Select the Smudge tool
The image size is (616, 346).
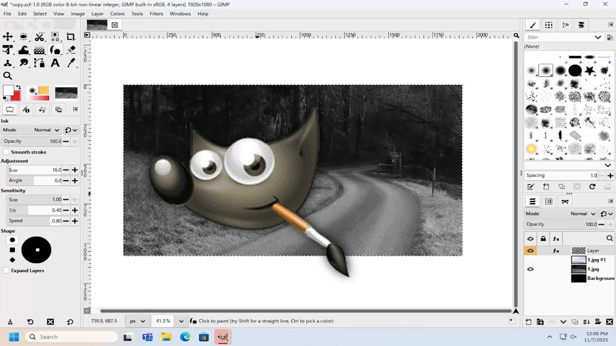[24, 62]
